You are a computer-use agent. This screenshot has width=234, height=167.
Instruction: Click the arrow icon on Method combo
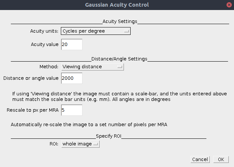(120, 67)
